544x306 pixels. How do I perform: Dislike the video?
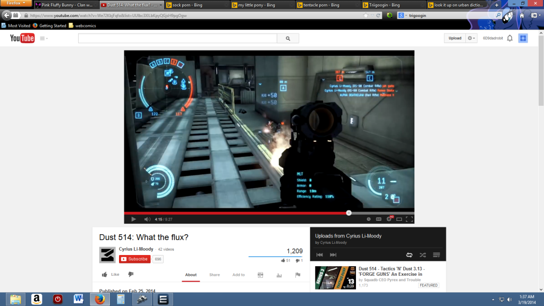click(x=131, y=275)
